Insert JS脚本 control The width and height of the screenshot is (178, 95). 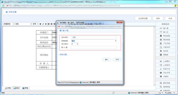coord(165,76)
